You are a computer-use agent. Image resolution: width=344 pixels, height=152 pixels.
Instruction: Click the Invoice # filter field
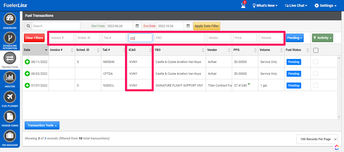[x=62, y=38]
